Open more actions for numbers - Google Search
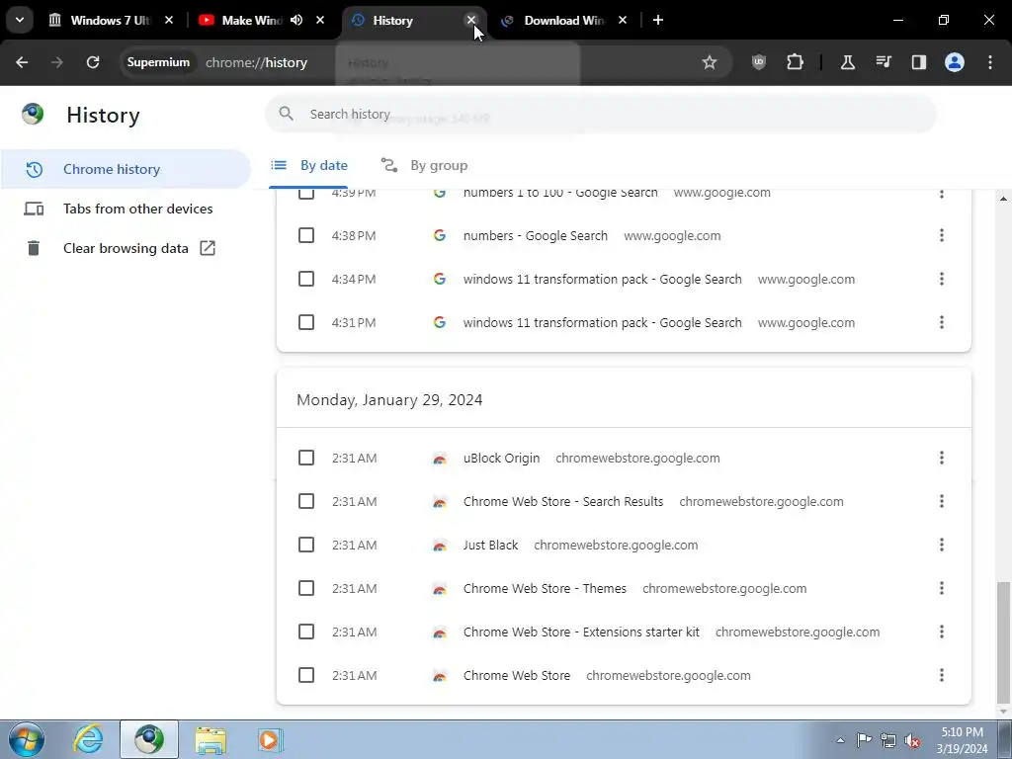 tap(942, 235)
